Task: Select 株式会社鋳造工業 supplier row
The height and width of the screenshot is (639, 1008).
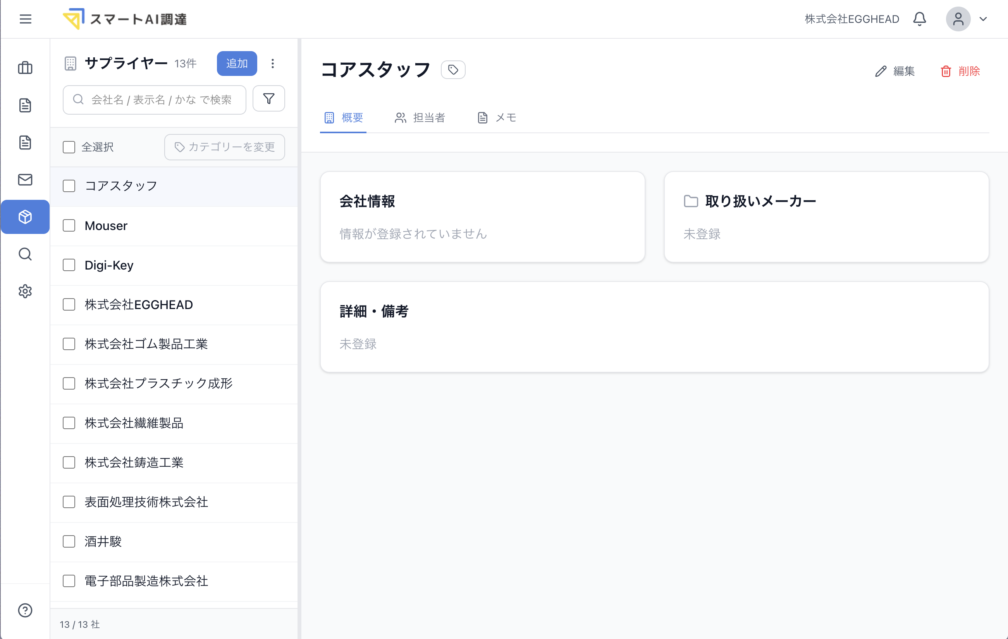Action: (x=174, y=462)
